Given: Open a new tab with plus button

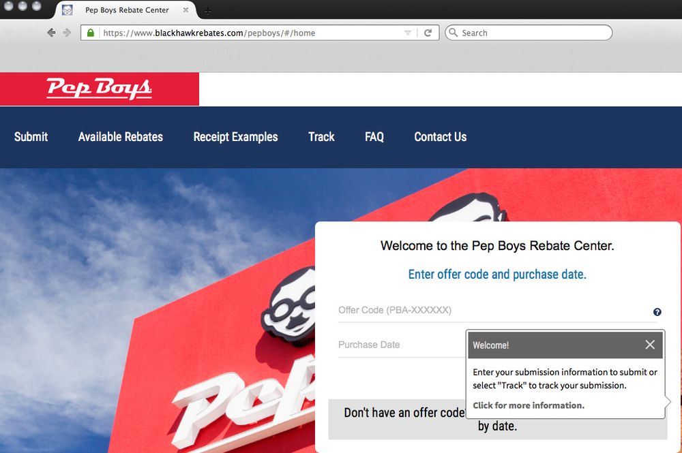Looking at the screenshot, I should (208, 11).
